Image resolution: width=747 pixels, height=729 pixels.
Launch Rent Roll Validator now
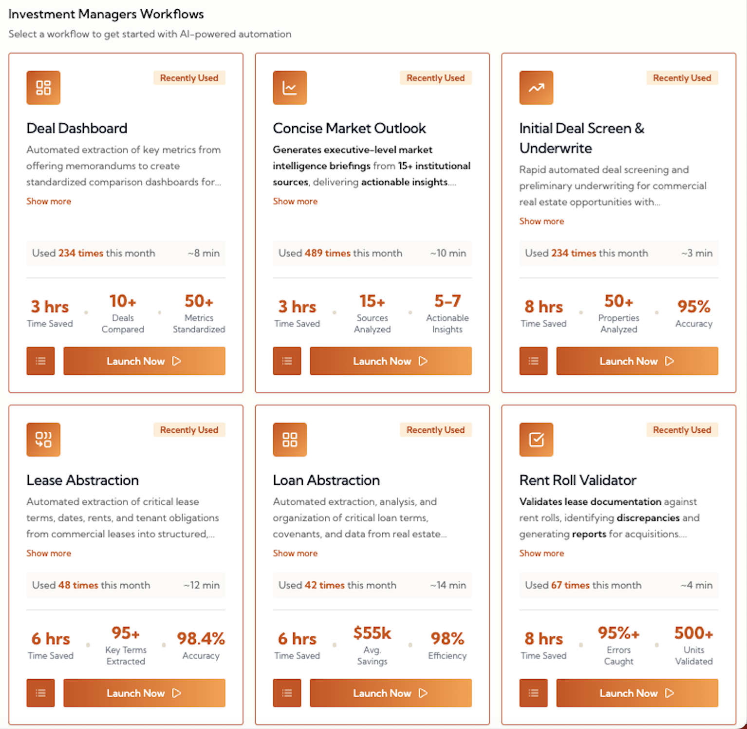(637, 693)
